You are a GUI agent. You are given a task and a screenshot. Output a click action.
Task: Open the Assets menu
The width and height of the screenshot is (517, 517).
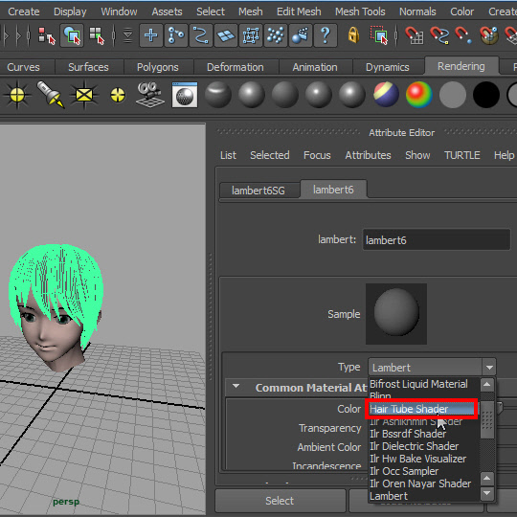[167, 11]
